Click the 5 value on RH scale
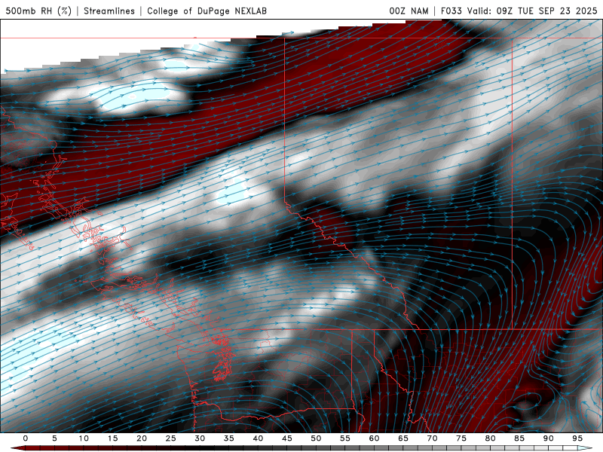 pos(54,438)
